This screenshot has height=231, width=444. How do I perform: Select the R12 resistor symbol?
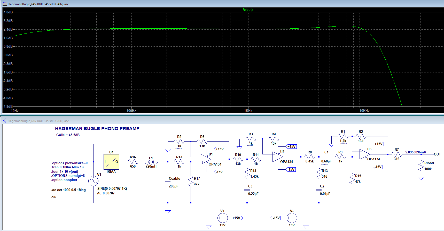tap(179, 162)
